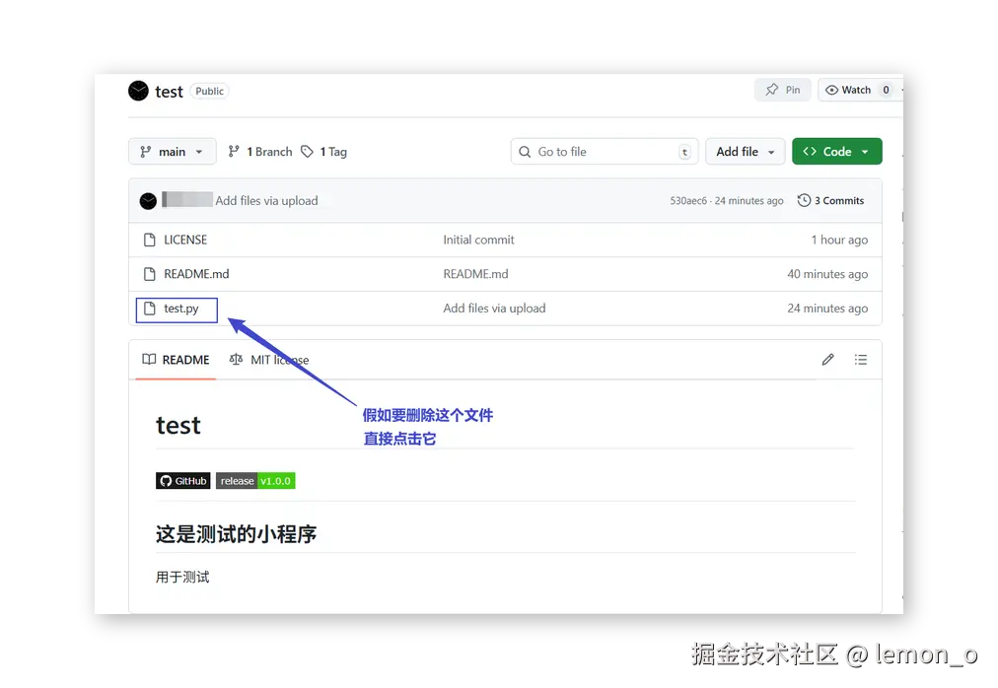Edit the README using the pencil icon
Image resolution: width=998 pixels, height=688 pixels.
[x=827, y=359]
